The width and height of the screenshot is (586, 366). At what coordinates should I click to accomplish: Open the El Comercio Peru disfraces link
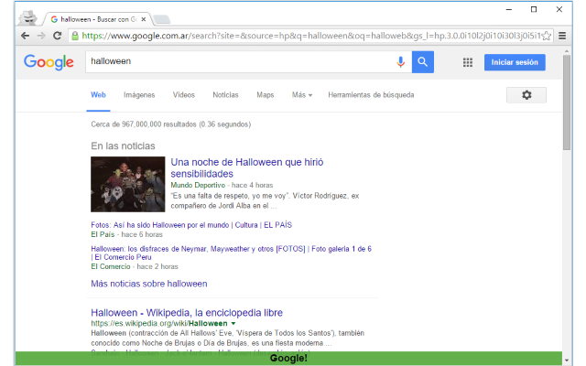(x=231, y=253)
